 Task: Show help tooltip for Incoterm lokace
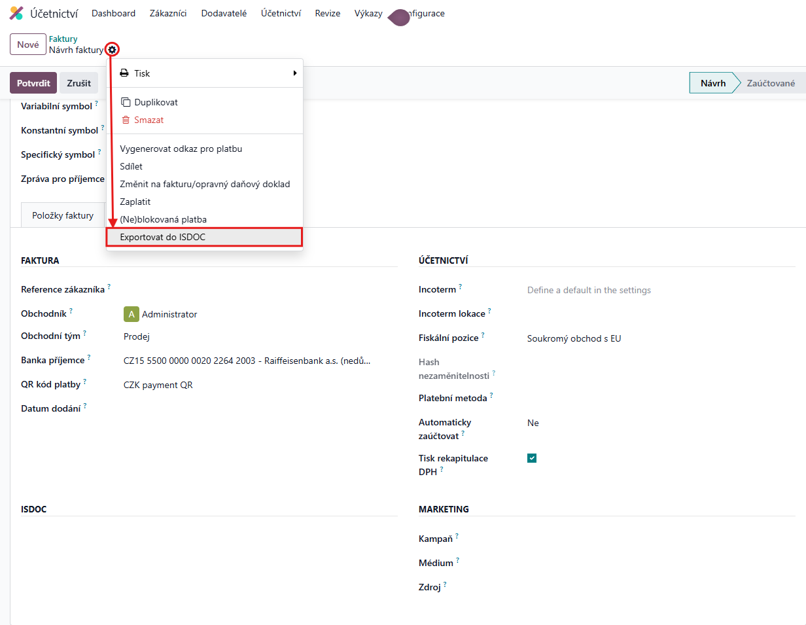(x=489, y=311)
